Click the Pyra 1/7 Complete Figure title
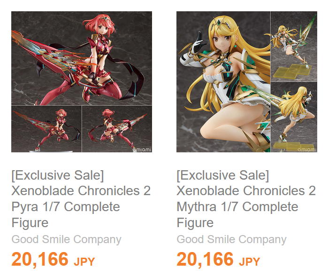Image resolution: width=328 pixels, height=276 pixels. pos(81,199)
